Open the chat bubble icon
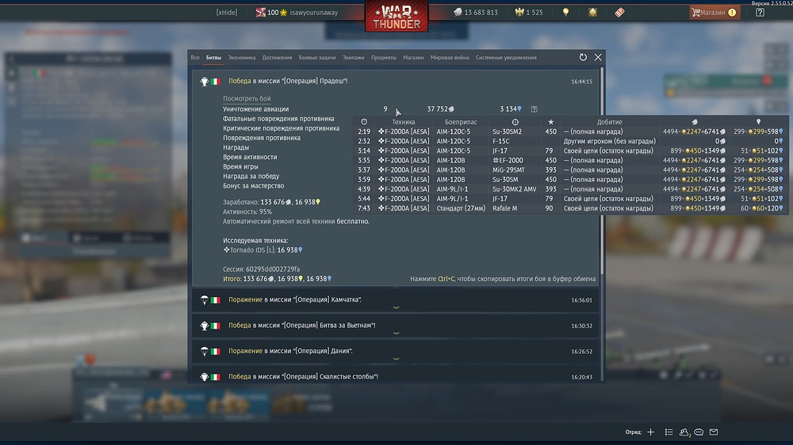Screen dimensions: 793x445 pos(699,432)
